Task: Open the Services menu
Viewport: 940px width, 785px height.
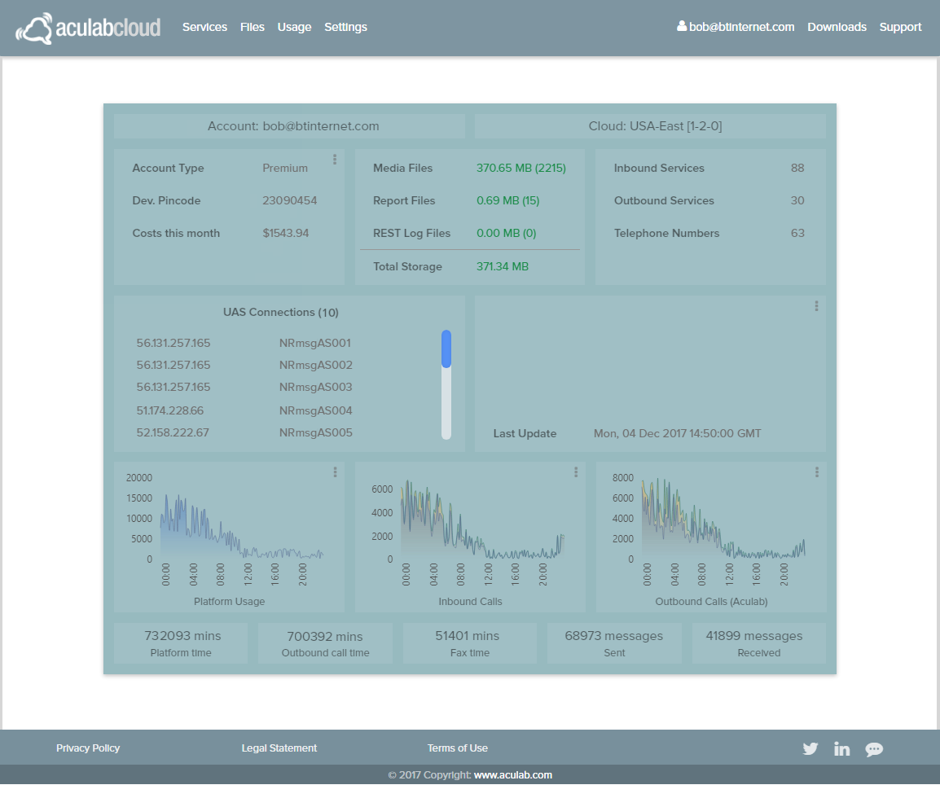Action: pyautogui.click(x=204, y=27)
